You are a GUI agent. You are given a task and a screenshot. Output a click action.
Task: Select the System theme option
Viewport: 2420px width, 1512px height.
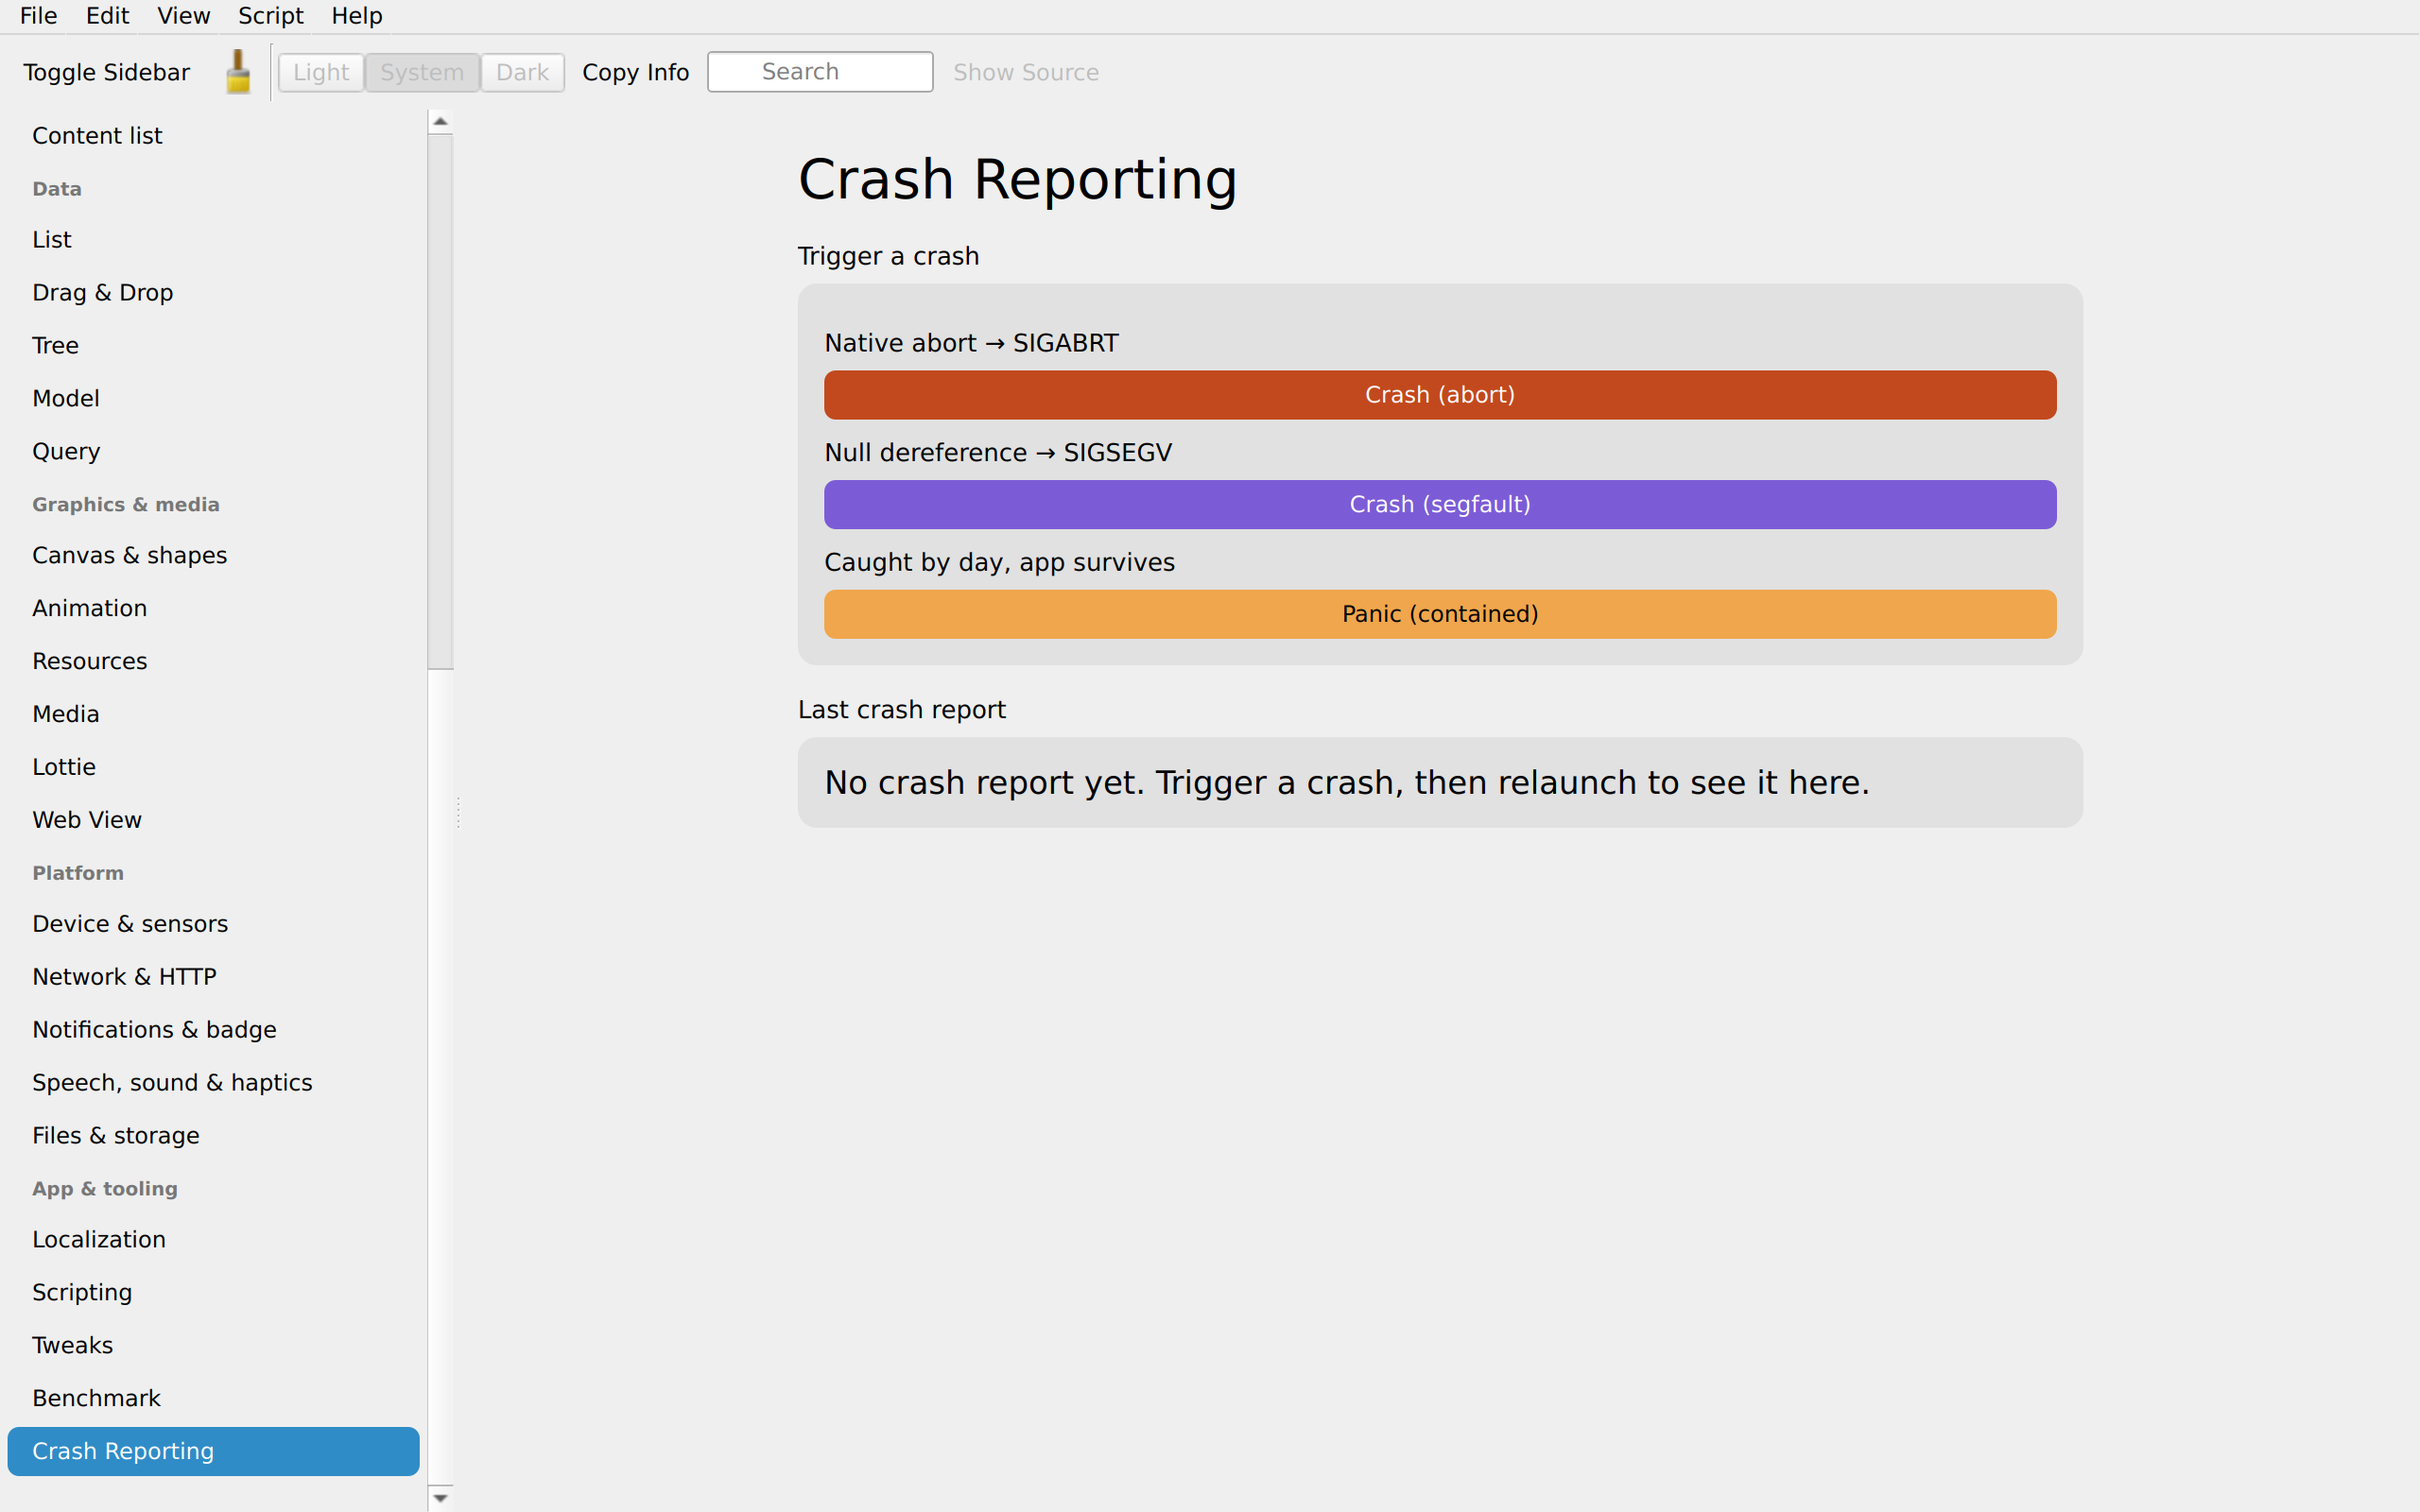click(x=422, y=72)
